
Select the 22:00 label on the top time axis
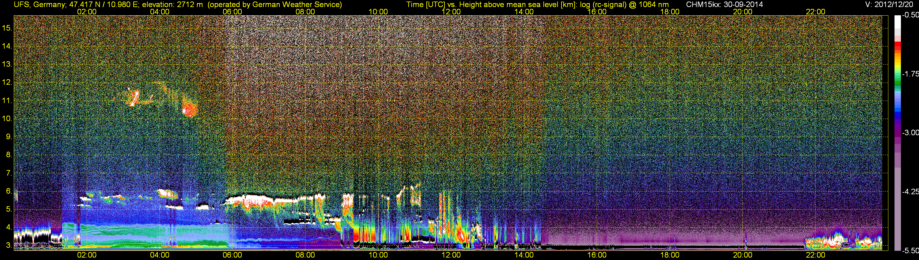[x=815, y=12]
